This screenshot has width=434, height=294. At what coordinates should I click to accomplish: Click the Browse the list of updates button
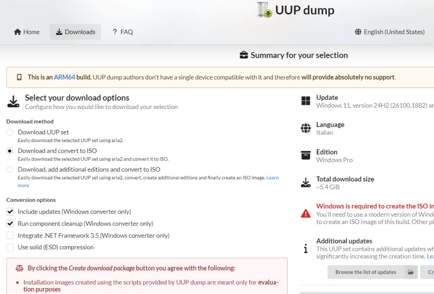365,272
